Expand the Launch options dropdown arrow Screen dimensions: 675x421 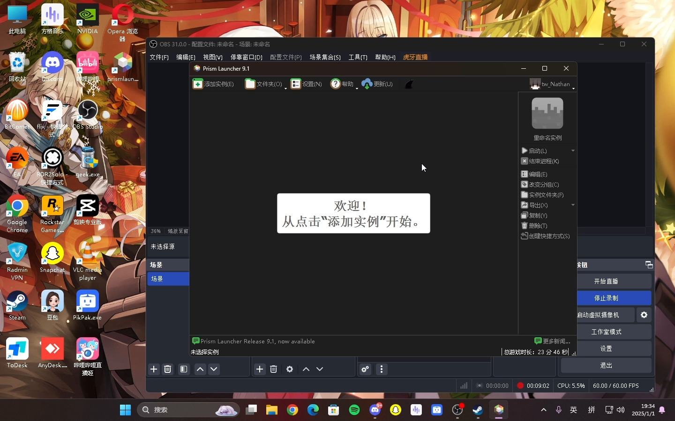click(572, 151)
